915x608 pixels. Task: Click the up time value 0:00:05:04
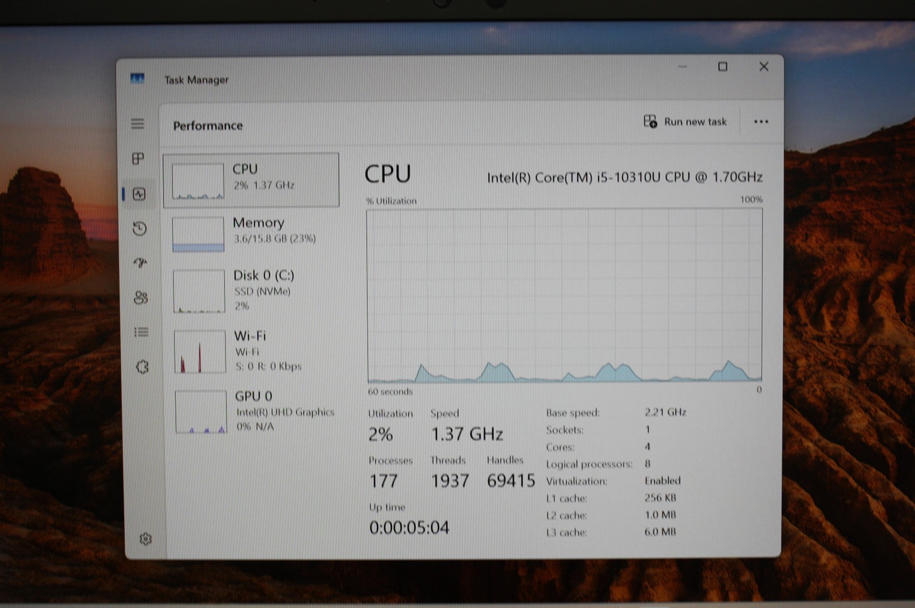[409, 527]
